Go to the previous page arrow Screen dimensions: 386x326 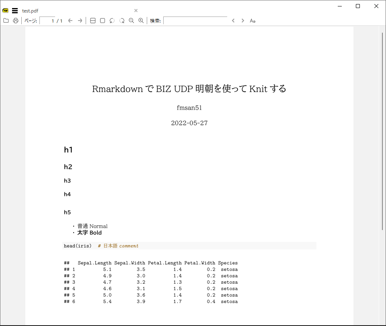click(x=70, y=21)
